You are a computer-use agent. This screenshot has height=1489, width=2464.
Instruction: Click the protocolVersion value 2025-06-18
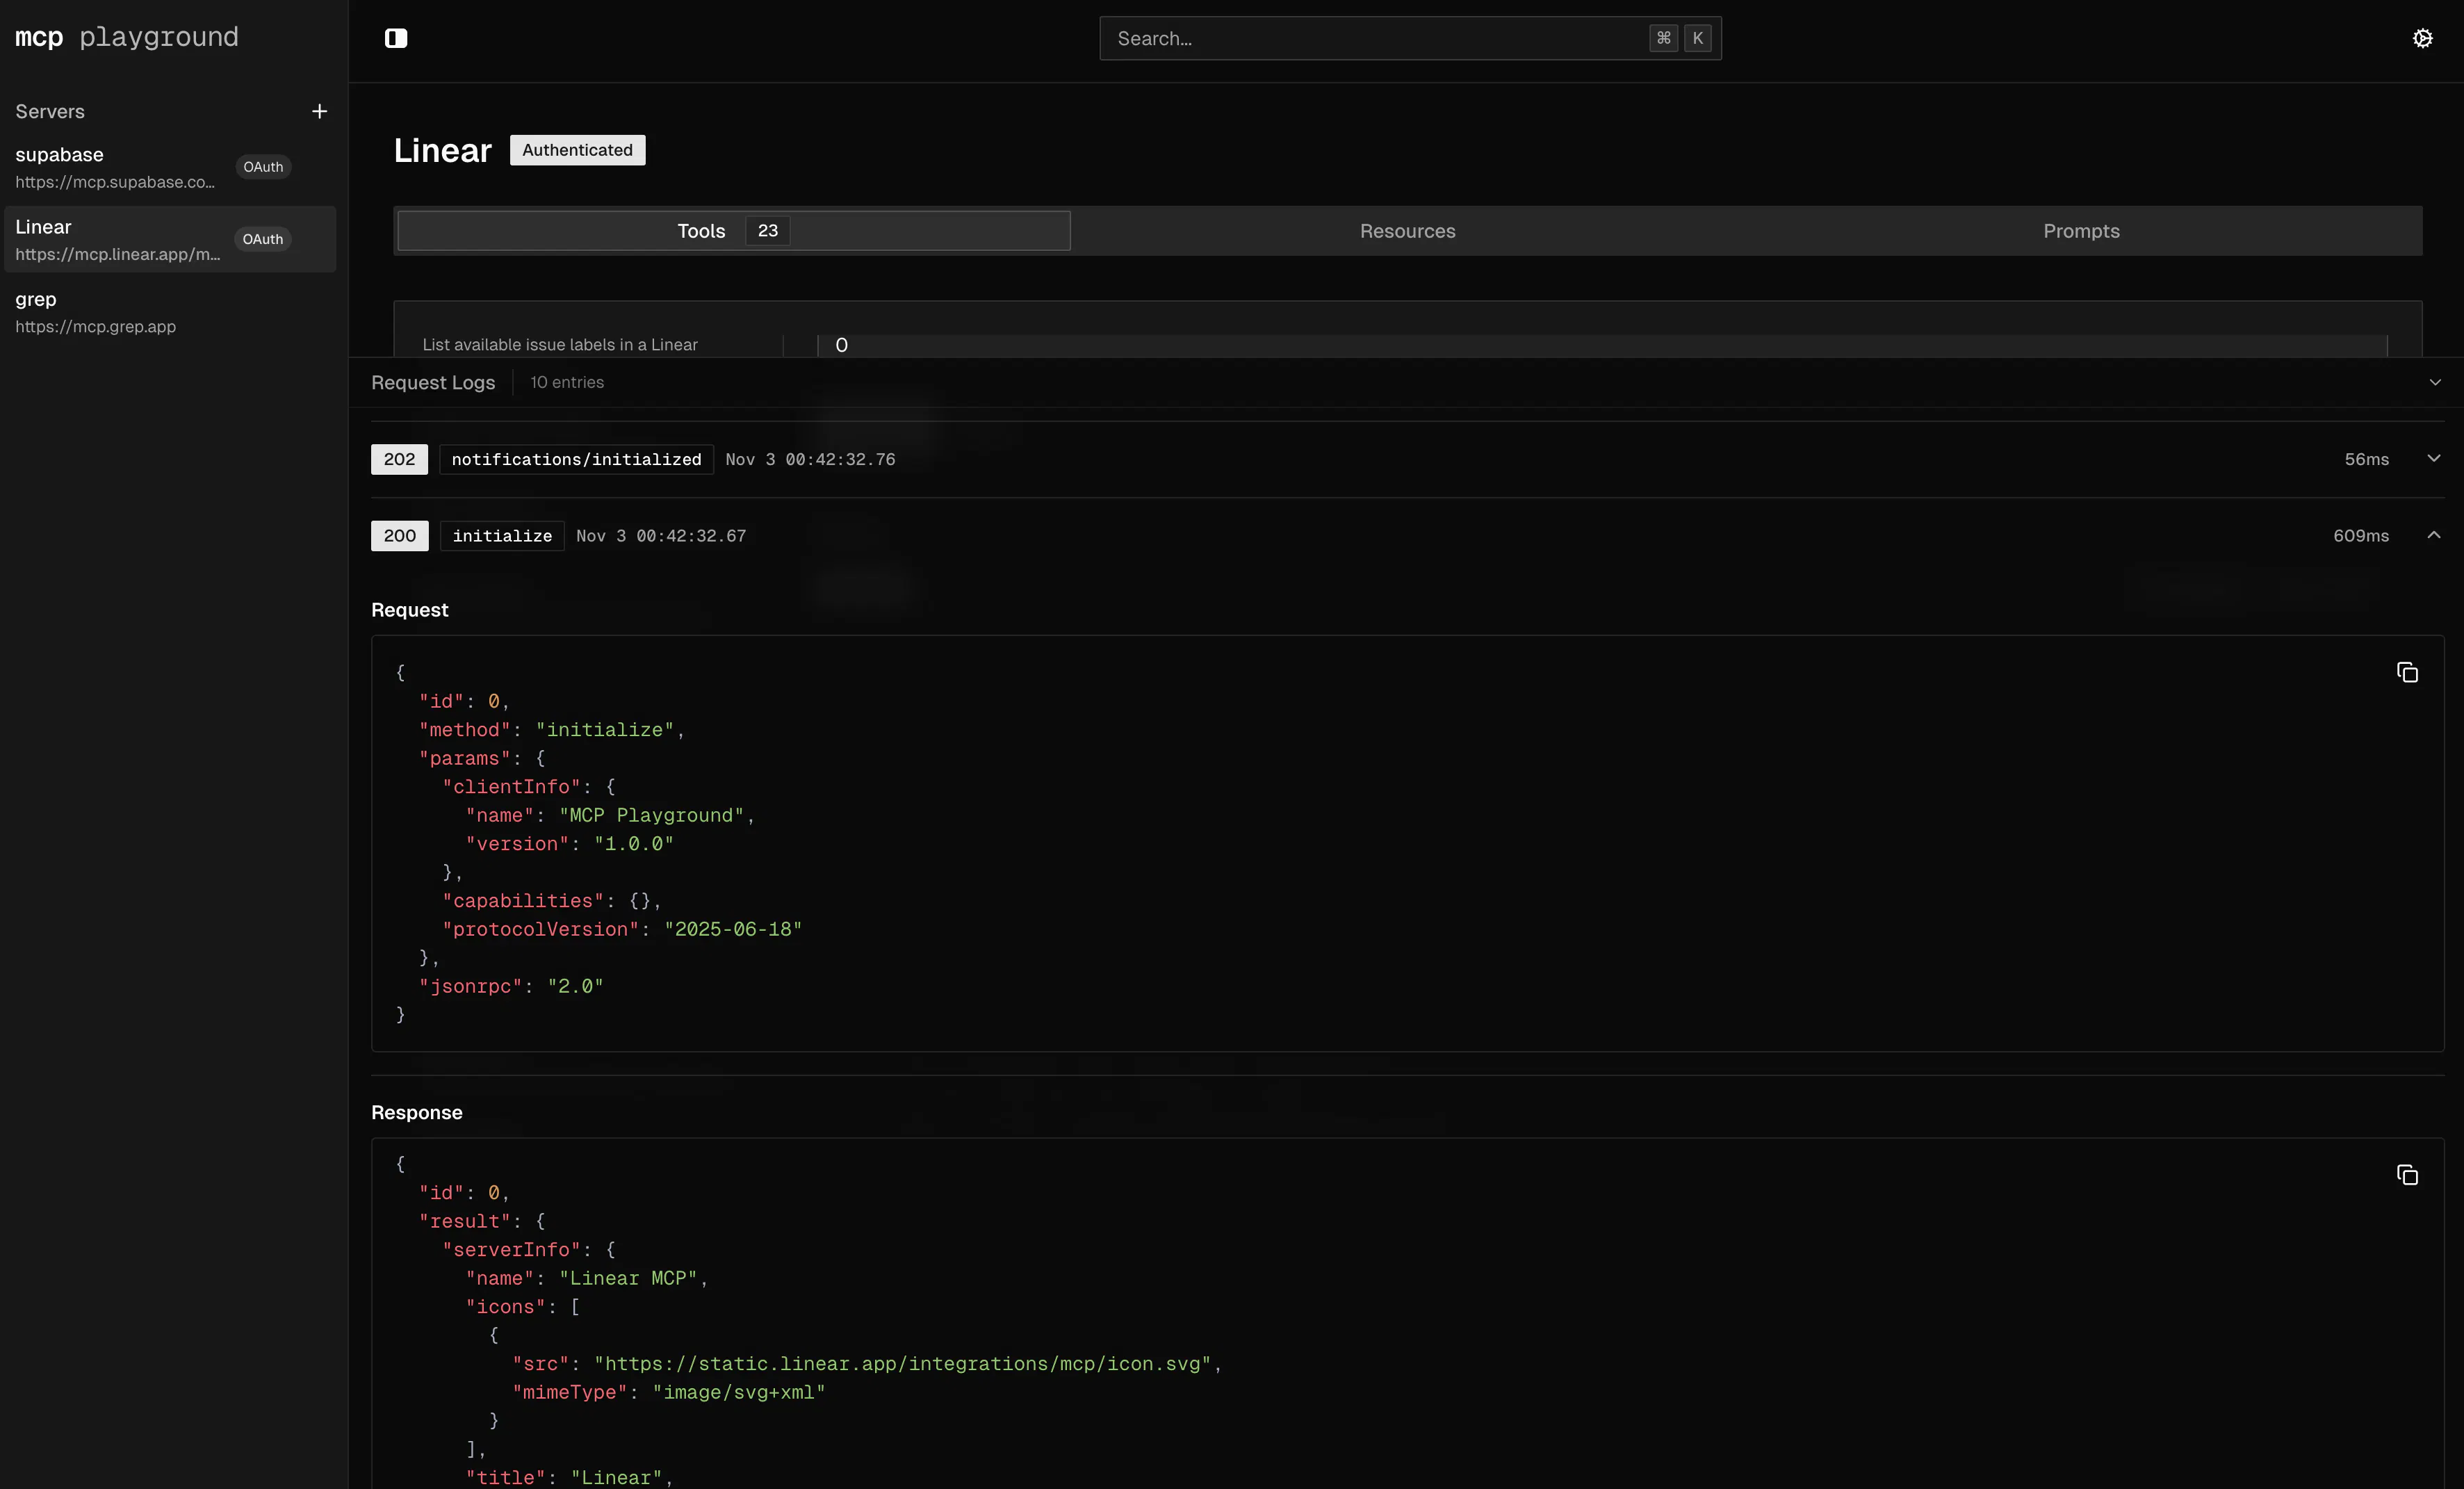click(733, 929)
